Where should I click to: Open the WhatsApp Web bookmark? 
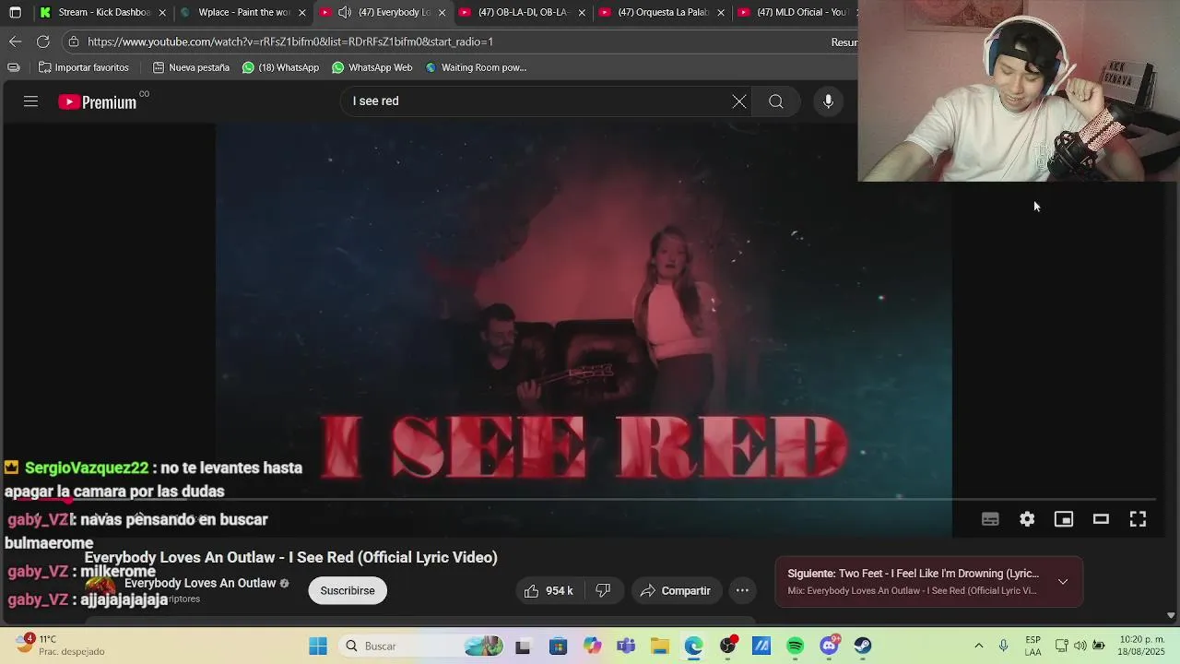click(372, 67)
